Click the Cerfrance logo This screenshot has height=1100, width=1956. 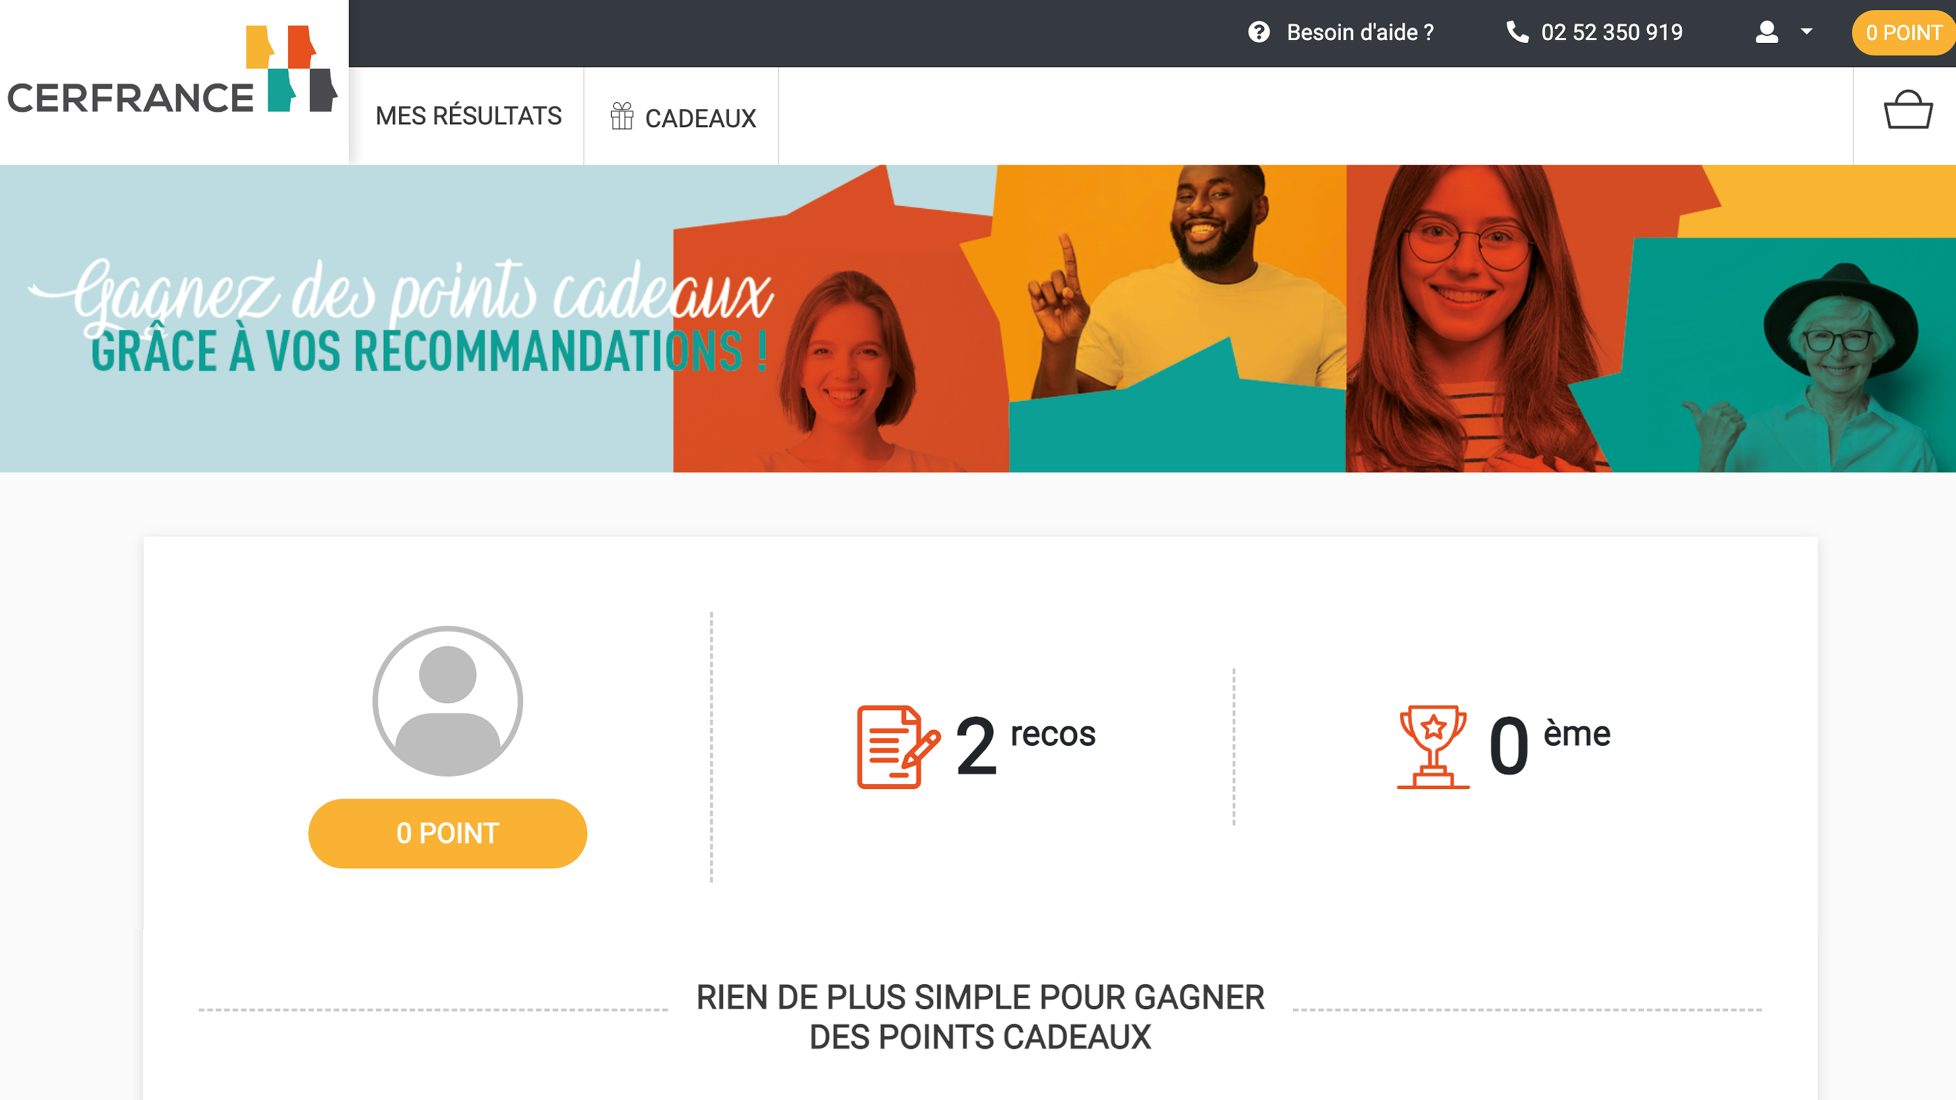(172, 71)
